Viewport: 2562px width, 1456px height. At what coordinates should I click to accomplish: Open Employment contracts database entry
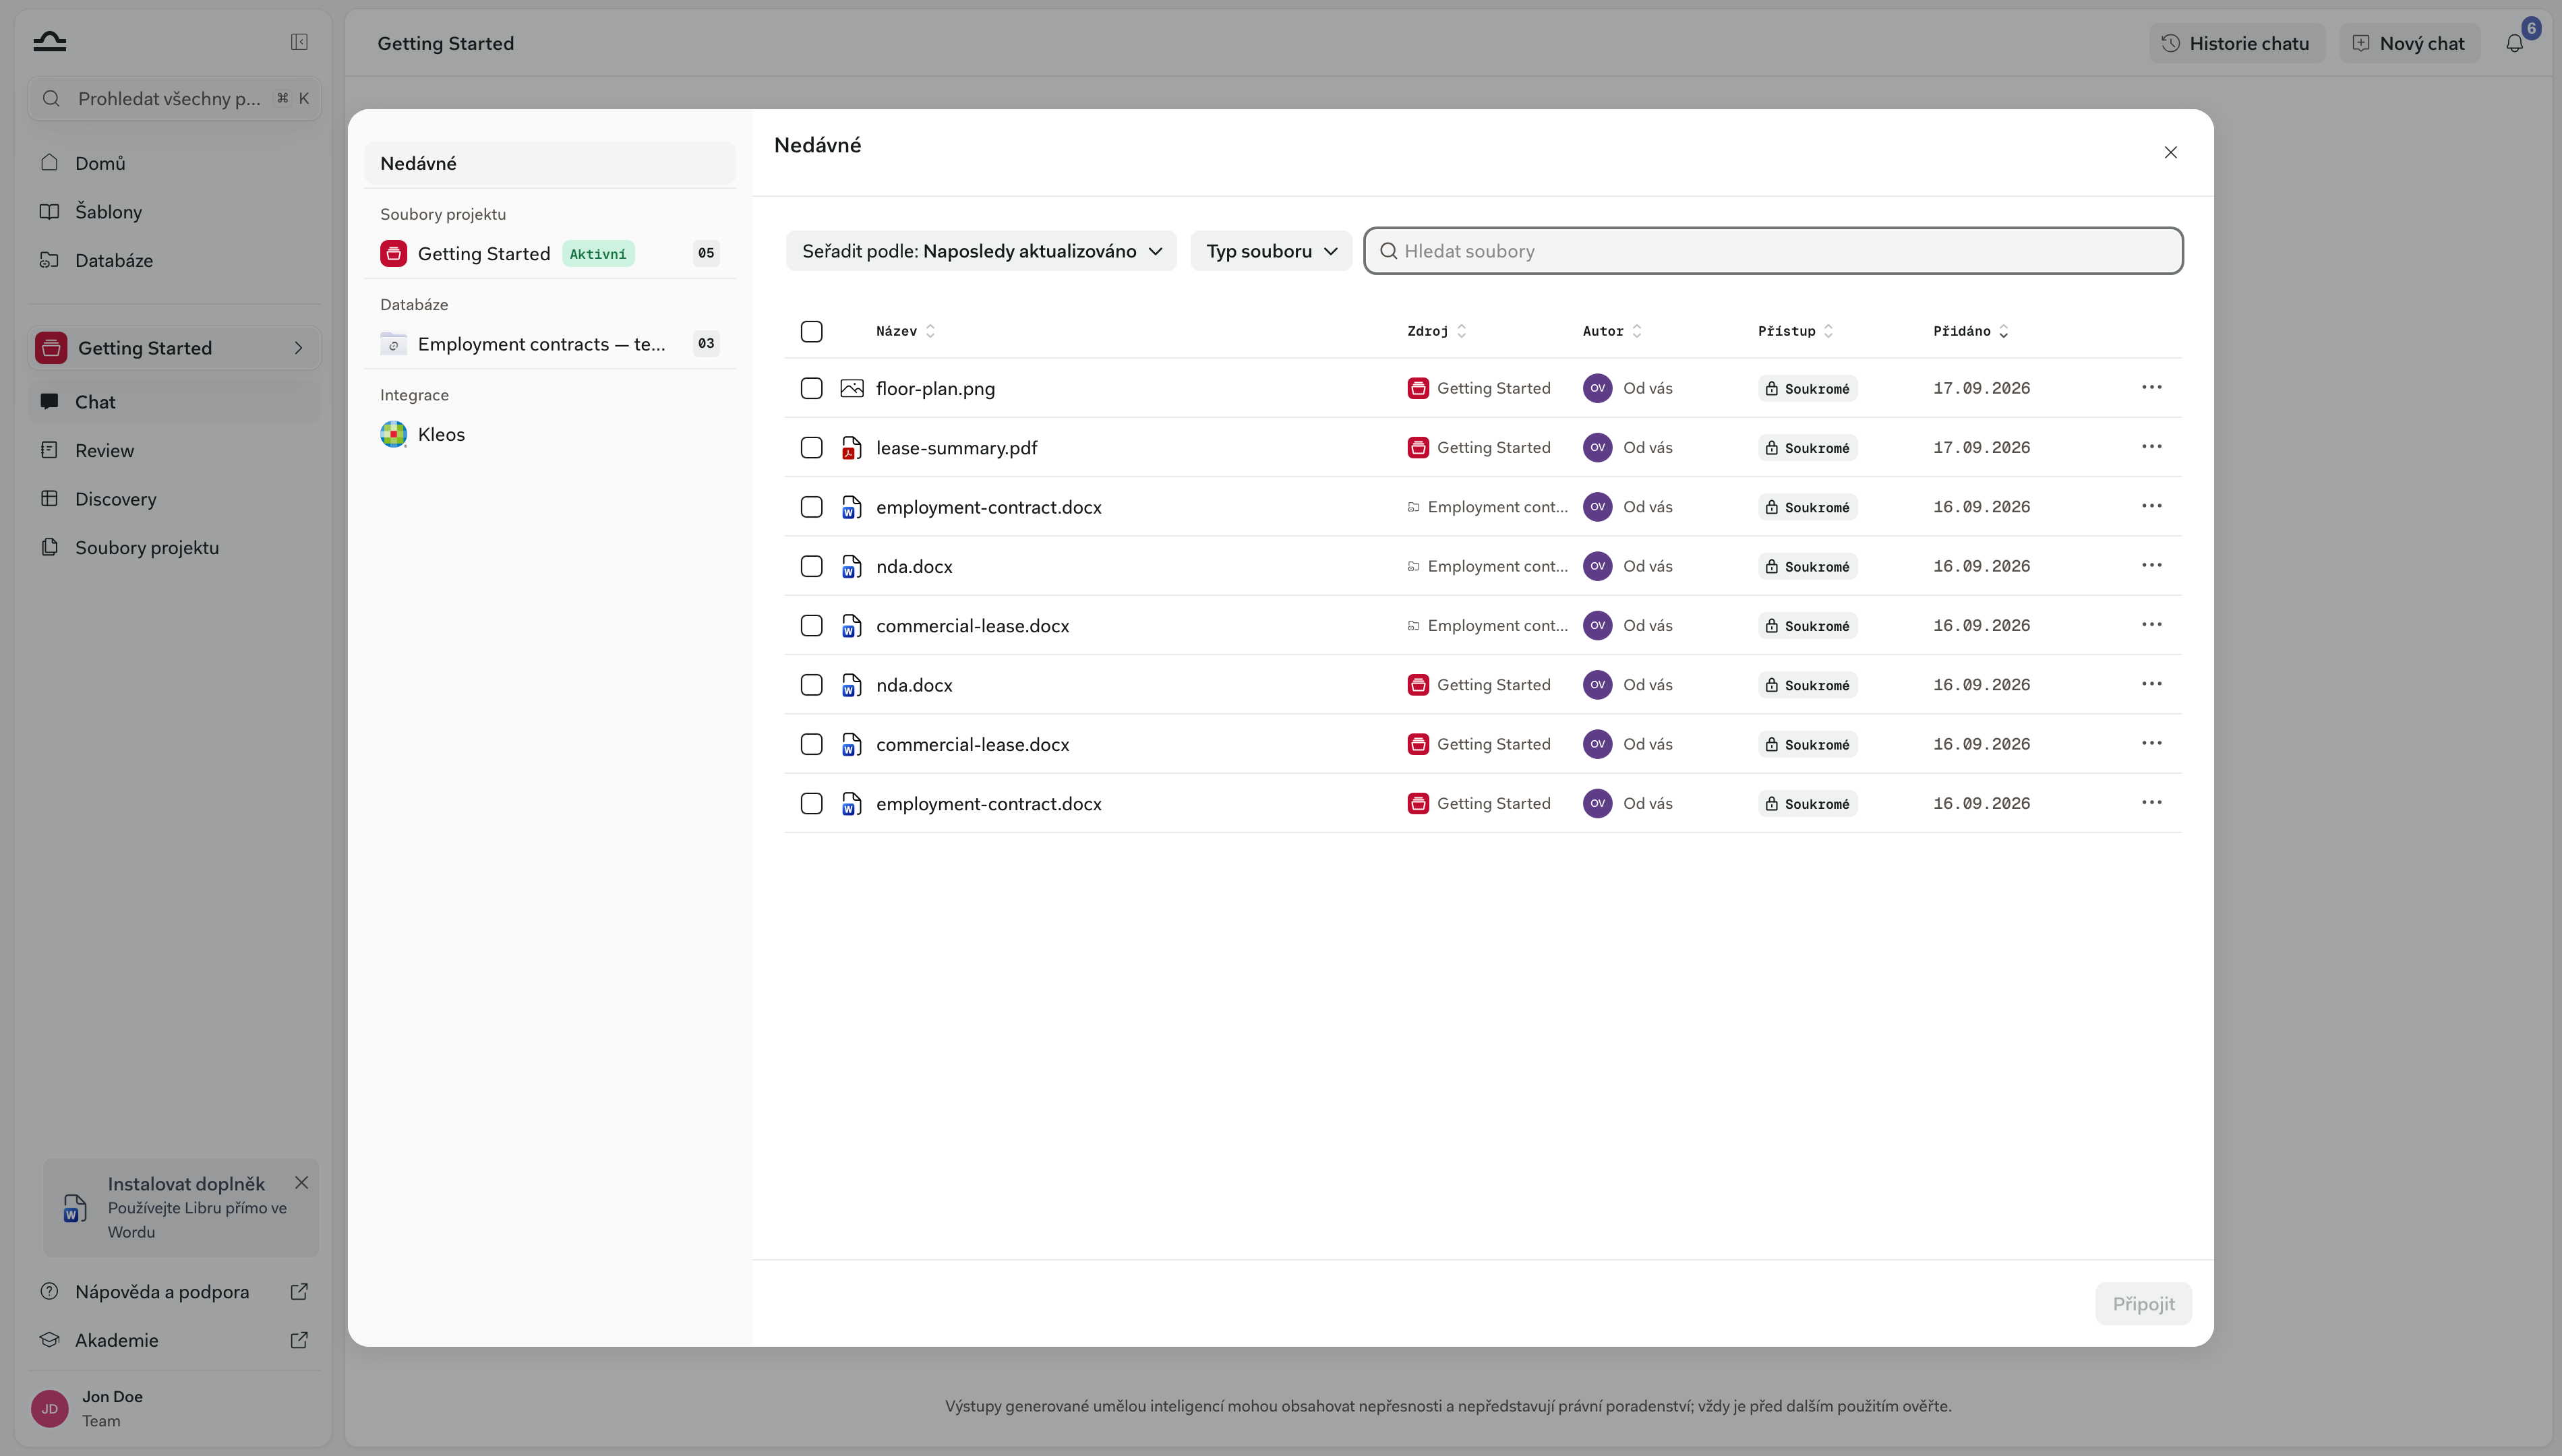click(x=550, y=344)
